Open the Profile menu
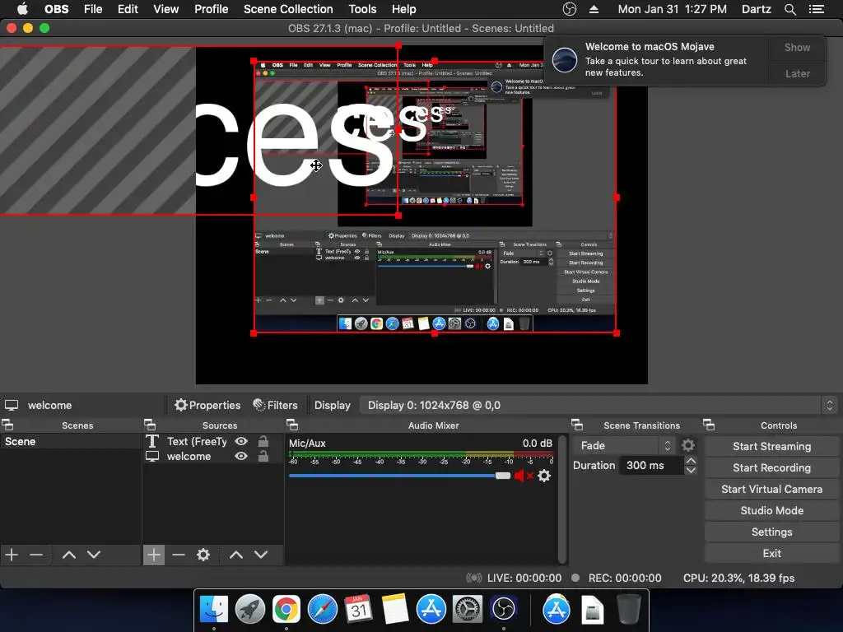This screenshot has width=843, height=632. tap(212, 9)
